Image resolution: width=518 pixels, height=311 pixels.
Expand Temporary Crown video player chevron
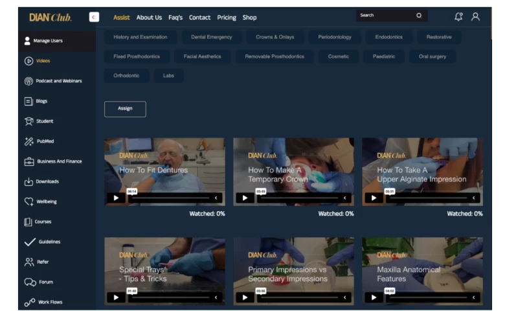point(345,198)
